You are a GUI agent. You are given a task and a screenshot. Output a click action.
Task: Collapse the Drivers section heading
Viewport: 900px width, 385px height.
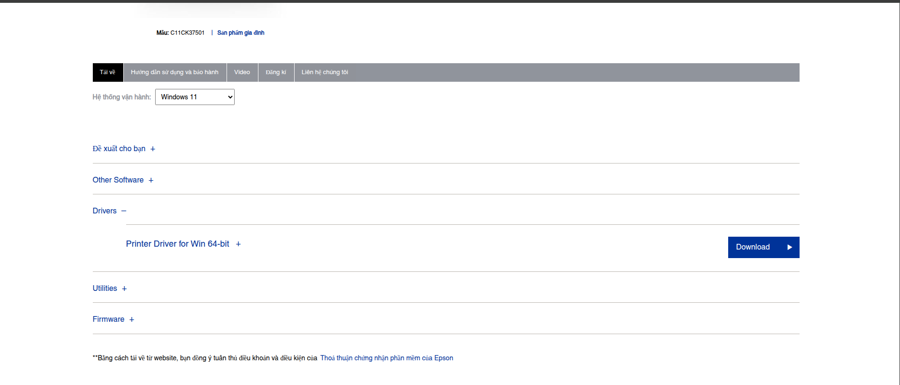pyautogui.click(x=105, y=211)
